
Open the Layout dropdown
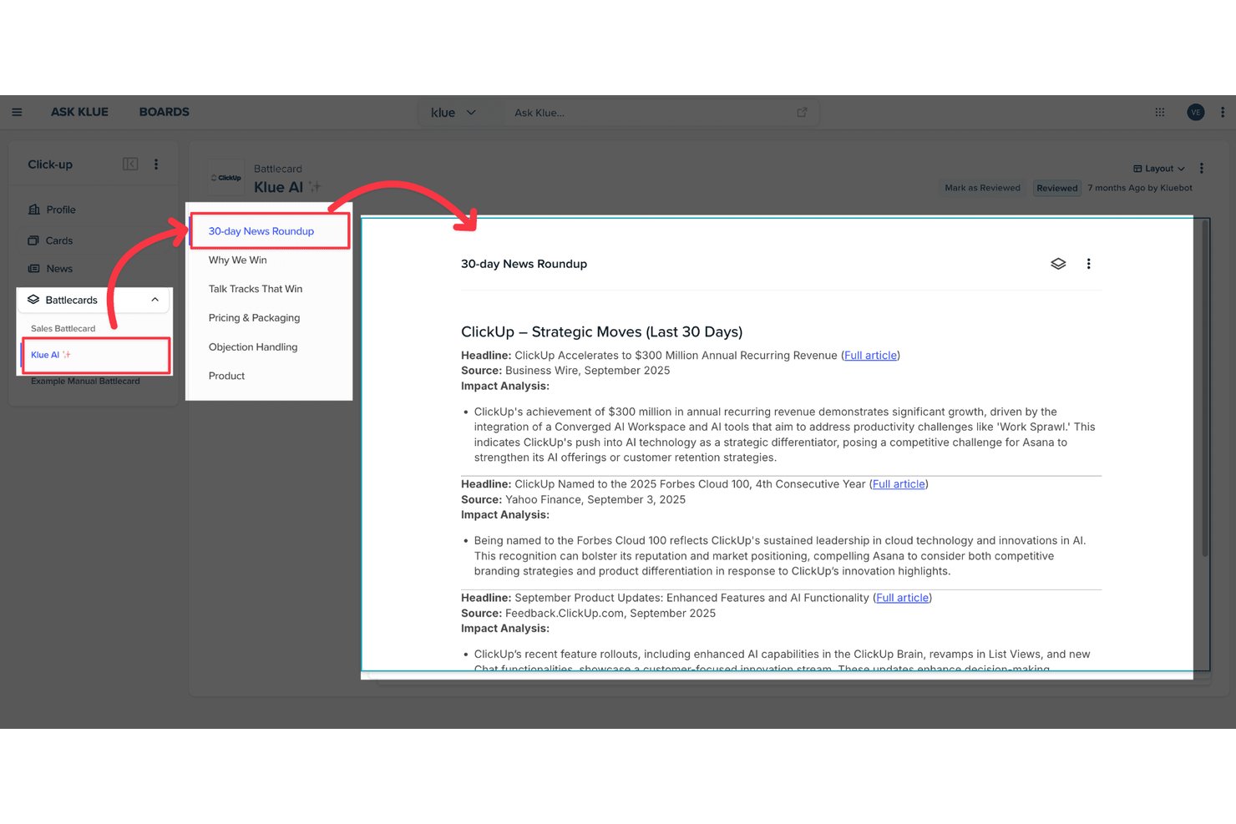pyautogui.click(x=1159, y=169)
